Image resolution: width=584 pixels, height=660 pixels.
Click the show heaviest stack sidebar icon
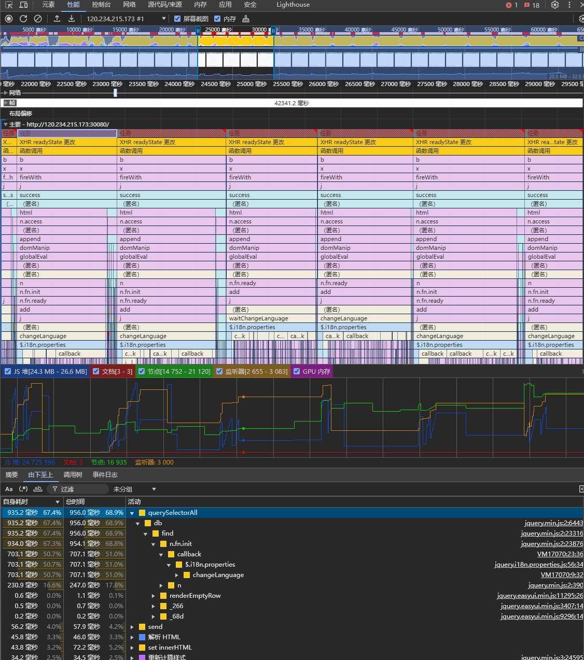click(581, 489)
